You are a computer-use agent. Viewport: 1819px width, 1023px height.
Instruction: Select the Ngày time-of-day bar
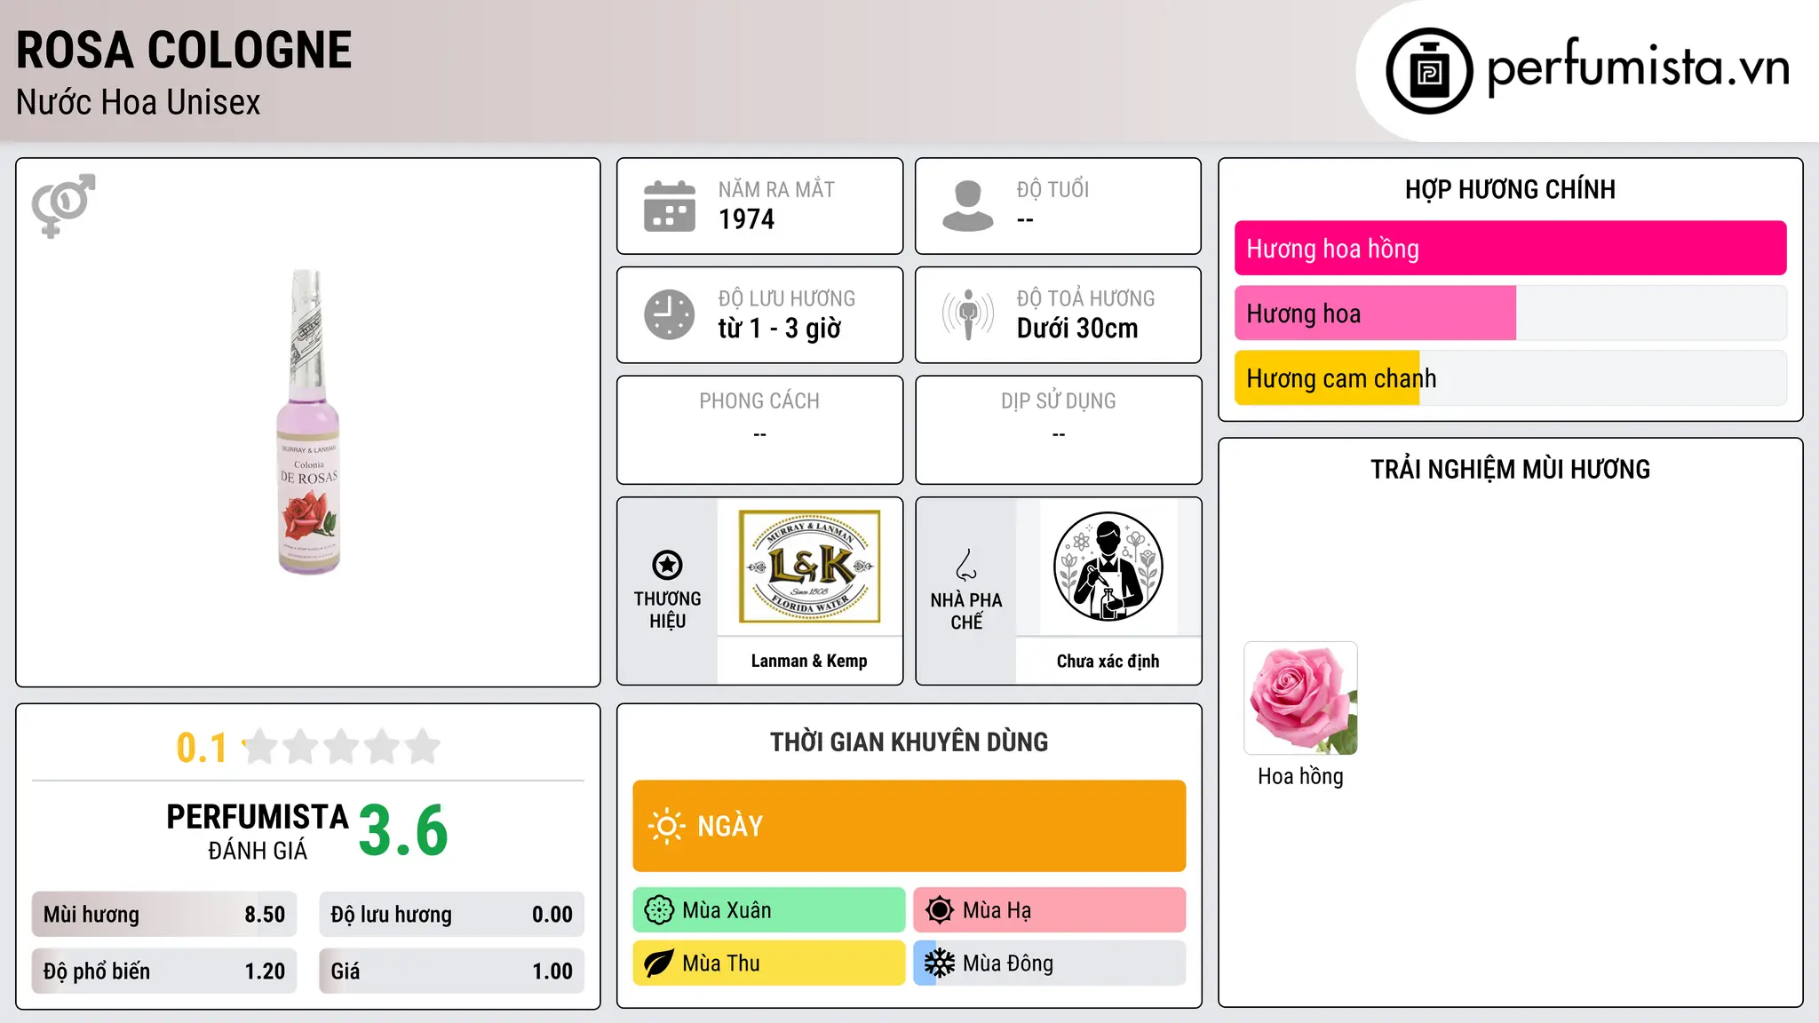909,826
